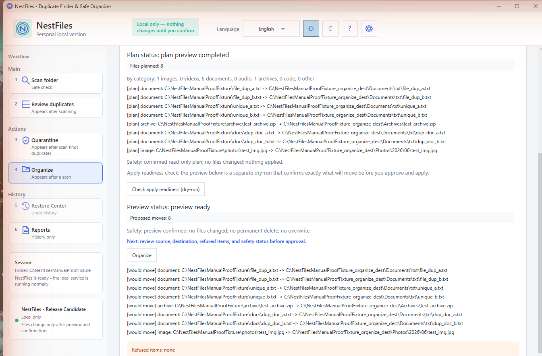Click the '[plan] document' row for unique_b.txt

277,115
